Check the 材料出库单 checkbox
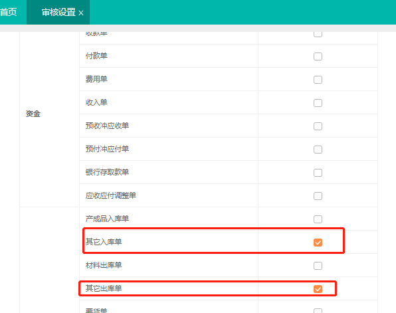396x313 pixels. click(x=318, y=266)
